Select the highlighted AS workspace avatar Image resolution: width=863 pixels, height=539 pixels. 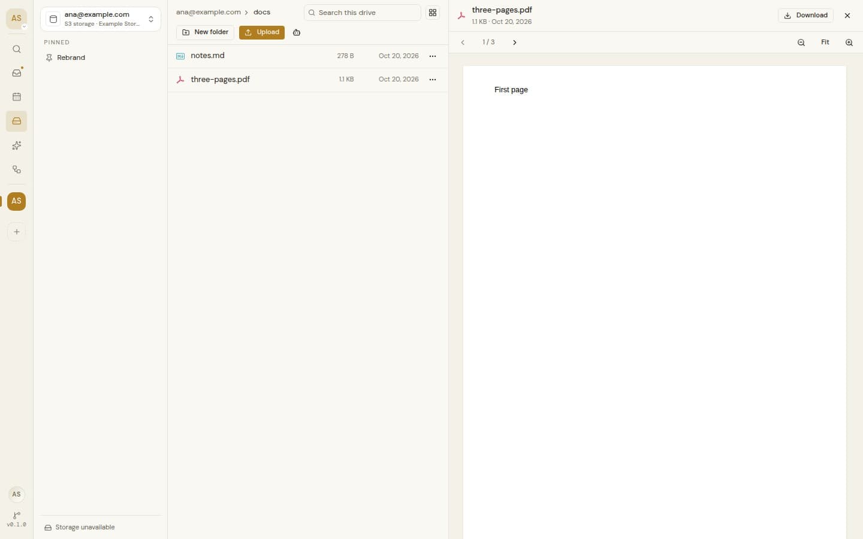[17, 201]
